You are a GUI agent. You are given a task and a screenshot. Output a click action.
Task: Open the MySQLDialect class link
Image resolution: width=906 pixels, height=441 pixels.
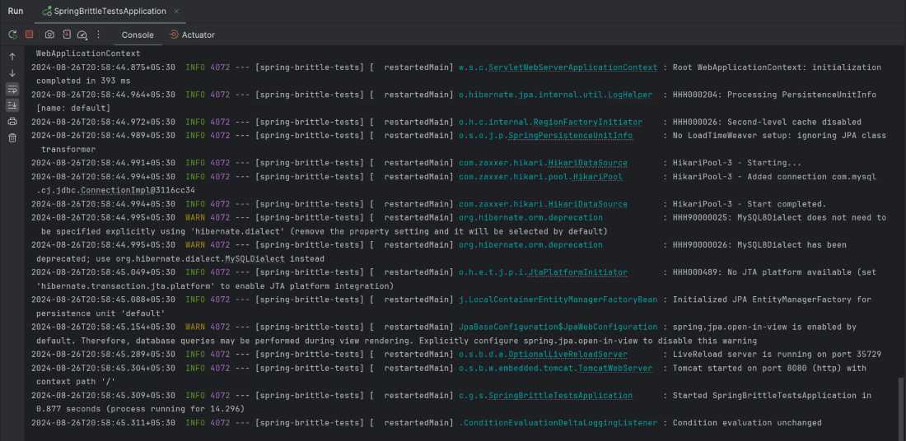coord(255,258)
